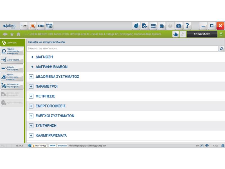This screenshot has height=169, width=225.
Task: Expand the ΠΑΡΑΜΕΤΡΟΙ section
Action: point(31,86)
